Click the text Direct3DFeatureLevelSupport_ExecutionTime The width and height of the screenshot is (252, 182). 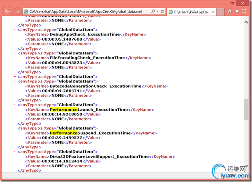coord(99,157)
